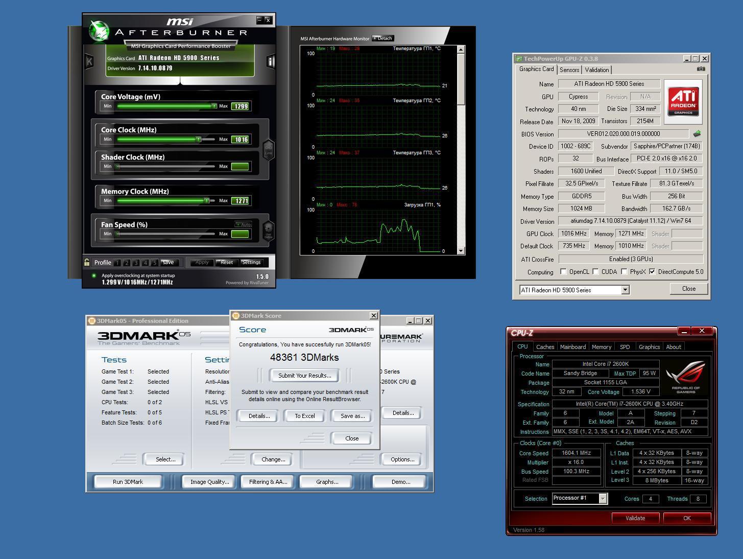
Task: Toggle the core/shader clock Link icon
Action: 268,150
